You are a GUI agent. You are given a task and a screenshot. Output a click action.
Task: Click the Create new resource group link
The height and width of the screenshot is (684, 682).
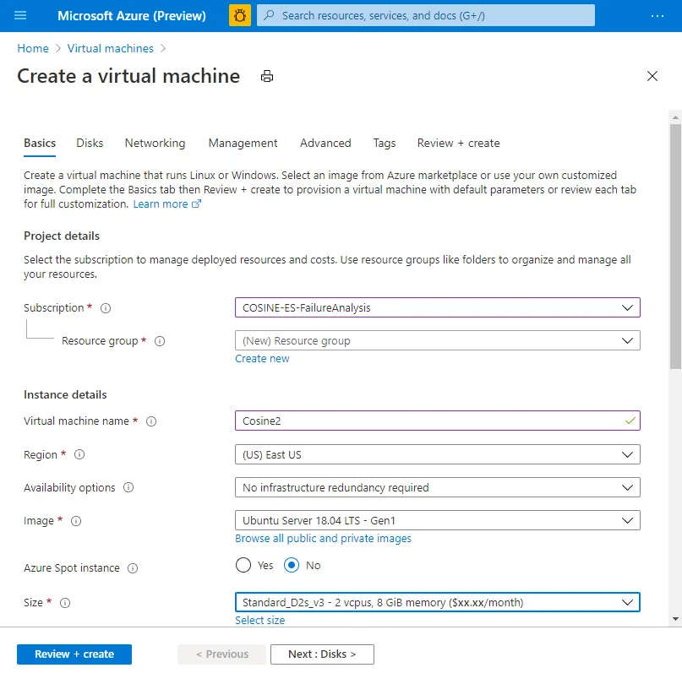pyautogui.click(x=262, y=358)
